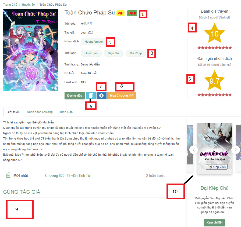The image size is (241, 227).
Task: Click the gold star showing 9.7 rating
Action: 215,81
